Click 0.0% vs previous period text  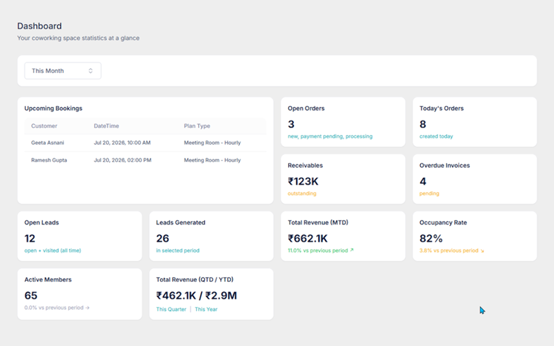coord(54,308)
